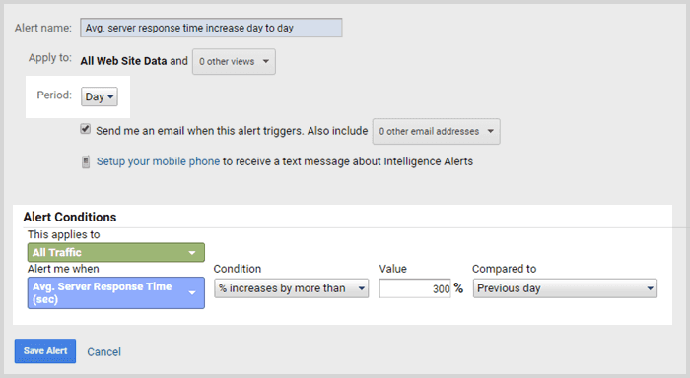The height and width of the screenshot is (378, 690).
Task: Uncheck the send me an email checkbox
Action: pos(86,129)
